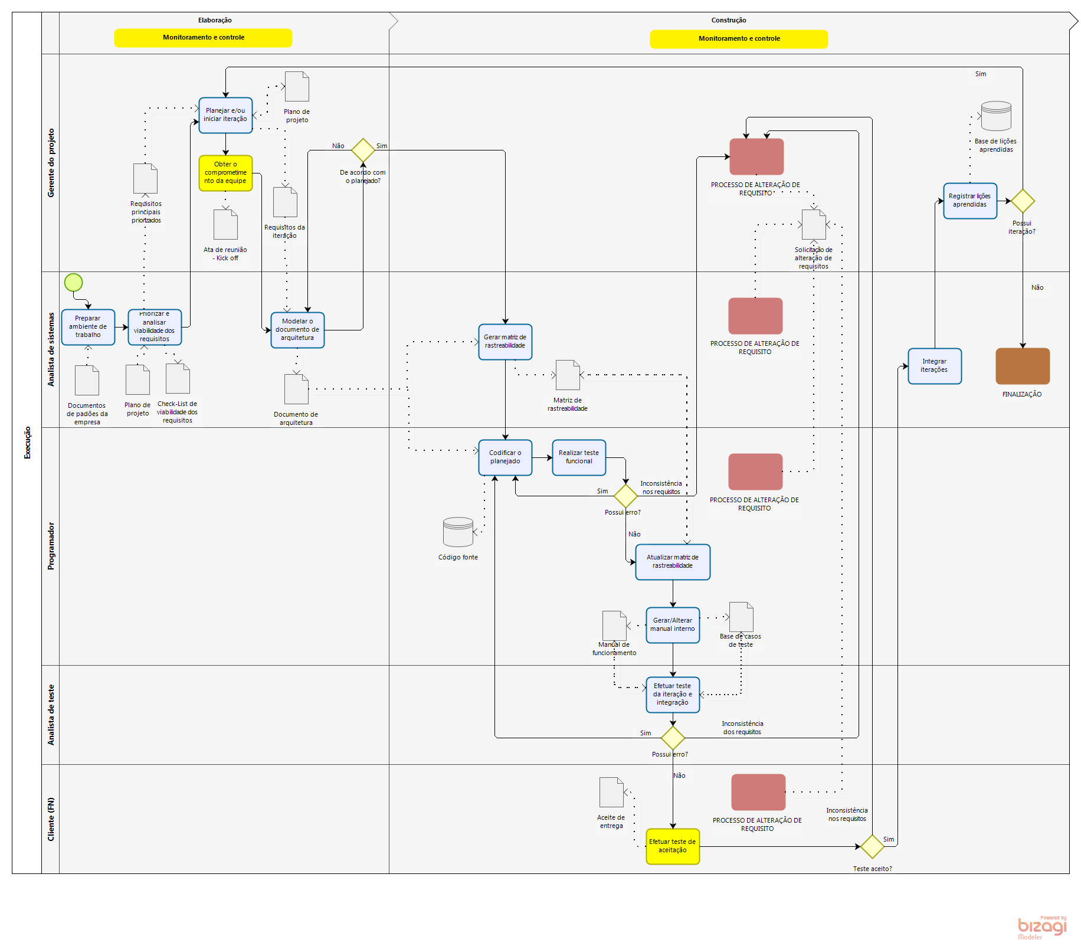Select the yellow Efetuar teste de aceitação task
The image size is (1081, 946).
click(673, 846)
